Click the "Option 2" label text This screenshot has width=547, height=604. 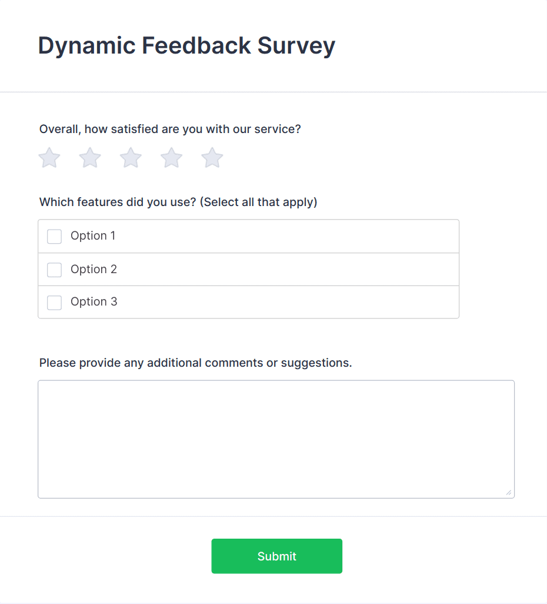tap(94, 269)
